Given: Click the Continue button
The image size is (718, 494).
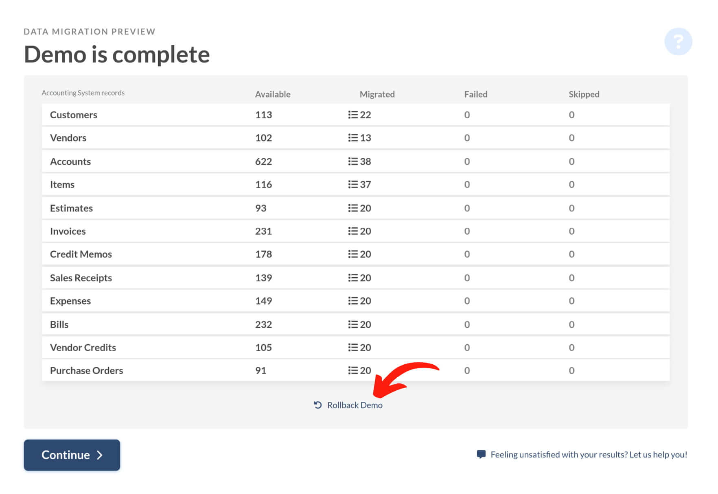Looking at the screenshot, I should 72,455.
